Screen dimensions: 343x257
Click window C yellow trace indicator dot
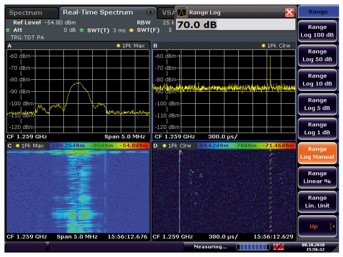pyautogui.click(x=17, y=146)
